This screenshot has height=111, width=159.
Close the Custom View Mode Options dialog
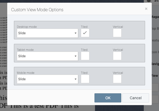pyautogui.click(x=146, y=9)
